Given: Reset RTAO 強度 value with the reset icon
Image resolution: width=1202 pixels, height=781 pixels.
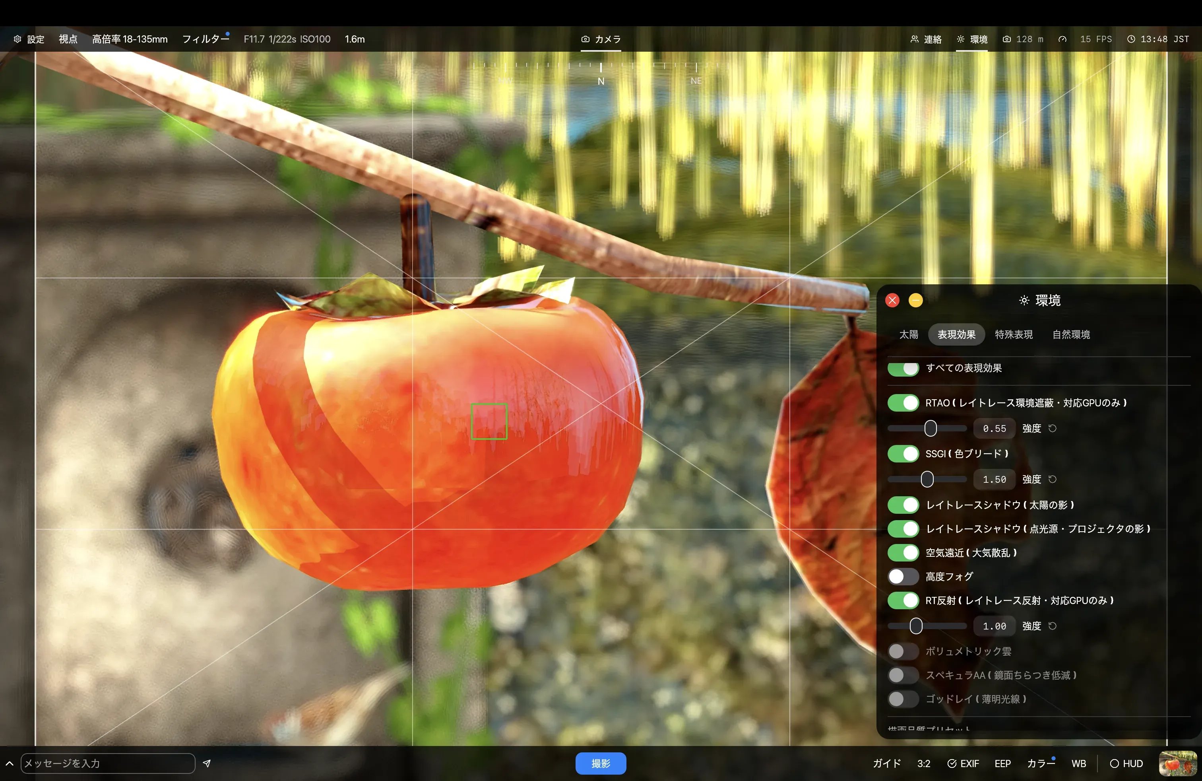Looking at the screenshot, I should point(1053,428).
